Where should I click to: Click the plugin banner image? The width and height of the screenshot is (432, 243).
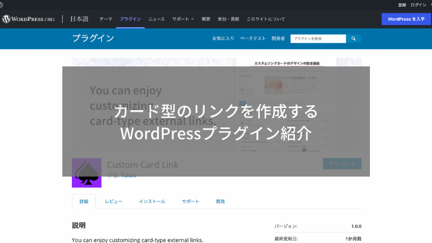pos(217,105)
